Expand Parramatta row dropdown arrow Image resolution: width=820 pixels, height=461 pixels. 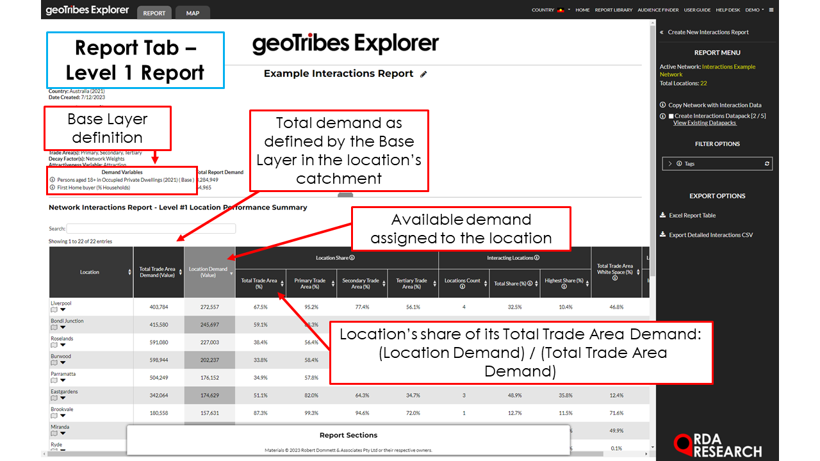pyautogui.click(x=63, y=380)
